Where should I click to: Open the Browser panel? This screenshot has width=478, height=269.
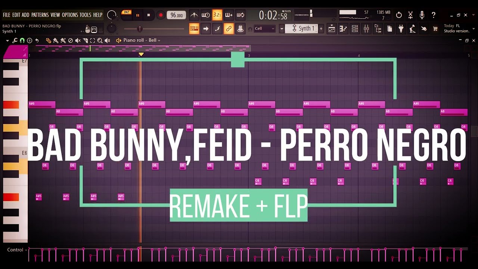tap(378, 29)
